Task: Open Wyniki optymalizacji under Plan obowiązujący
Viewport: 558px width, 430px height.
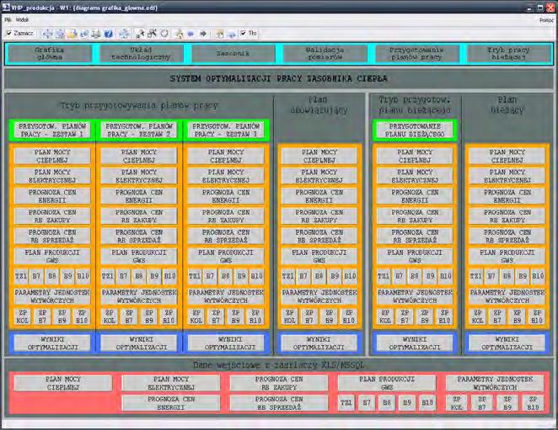Action: [x=319, y=343]
